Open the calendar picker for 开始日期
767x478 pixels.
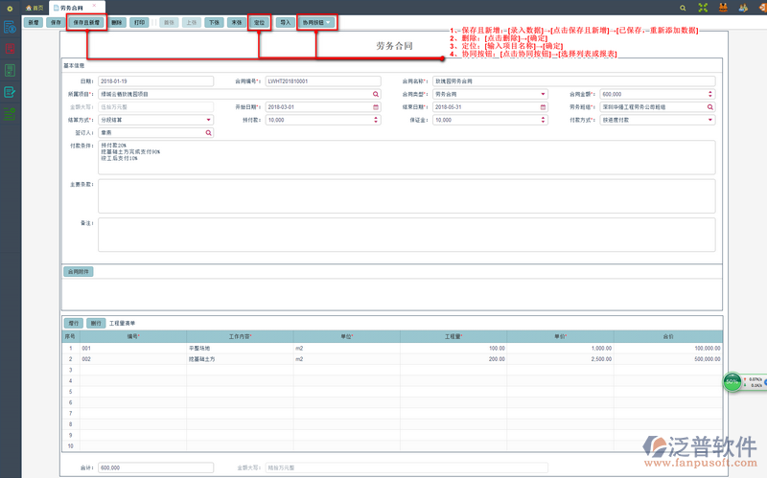coord(377,107)
